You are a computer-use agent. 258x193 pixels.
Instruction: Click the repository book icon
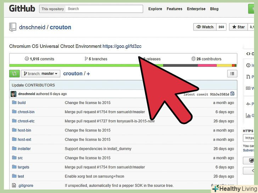tap(13, 27)
